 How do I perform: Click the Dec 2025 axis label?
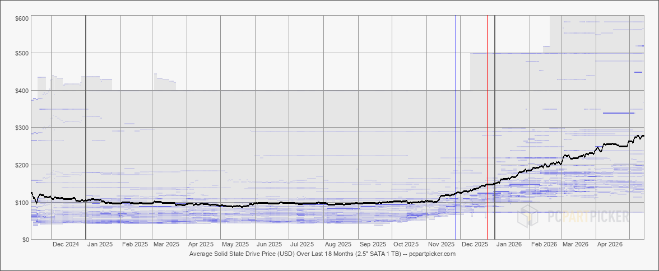point(475,244)
